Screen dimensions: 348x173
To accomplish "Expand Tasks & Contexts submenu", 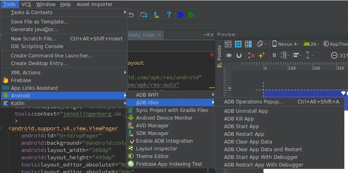I will coord(64,13).
